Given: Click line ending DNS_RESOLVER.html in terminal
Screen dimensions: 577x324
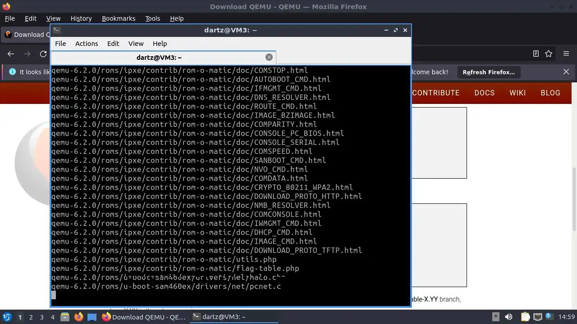Looking at the screenshot, I should [191, 97].
